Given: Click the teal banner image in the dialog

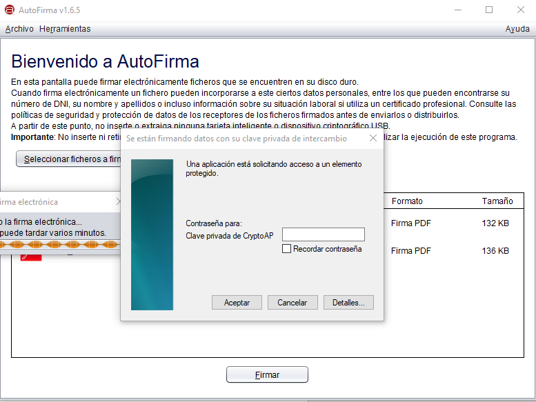Looking at the screenshot, I should point(152,234).
